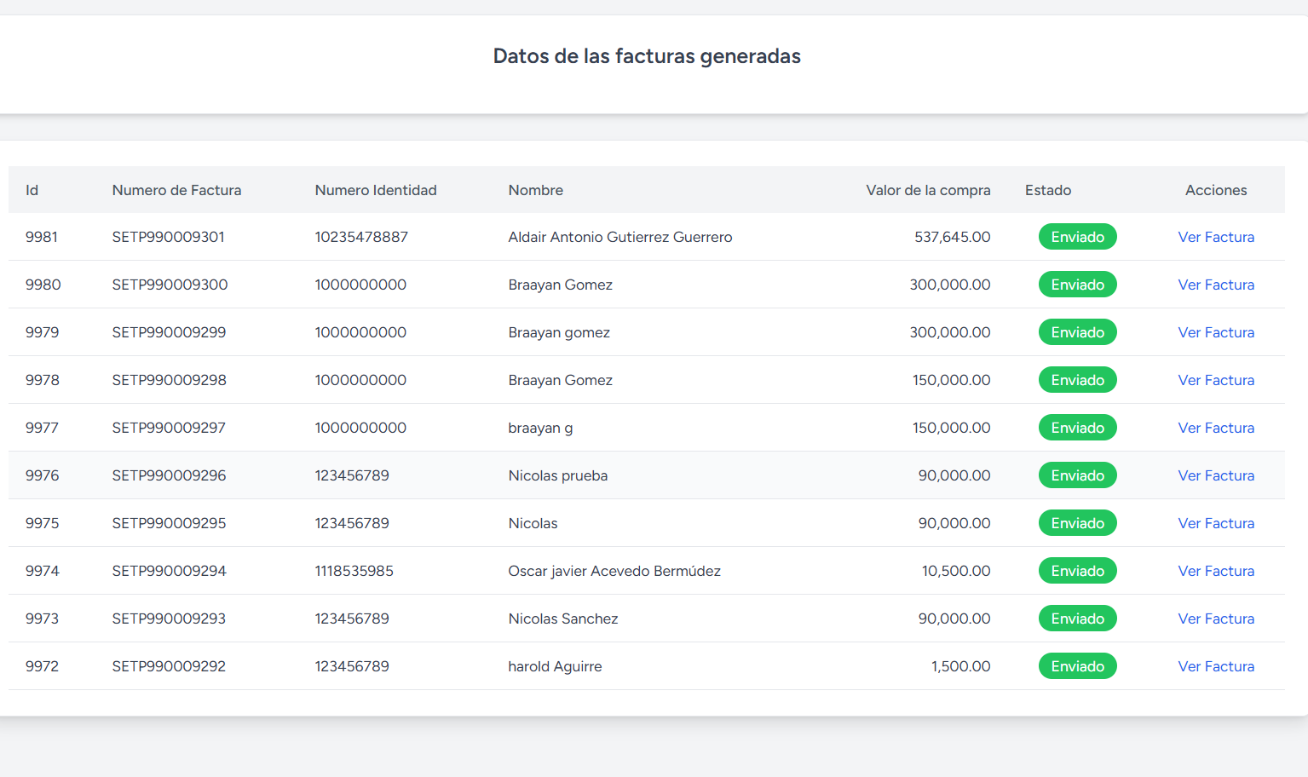Click Enviado badge for Id 9977
1308x777 pixels.
pyautogui.click(x=1077, y=428)
